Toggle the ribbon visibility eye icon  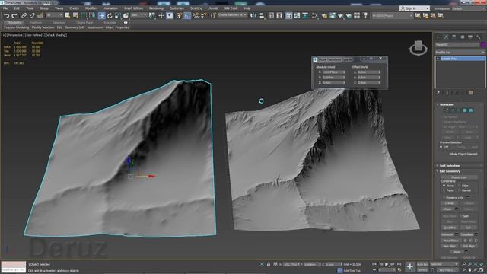tap(126, 23)
